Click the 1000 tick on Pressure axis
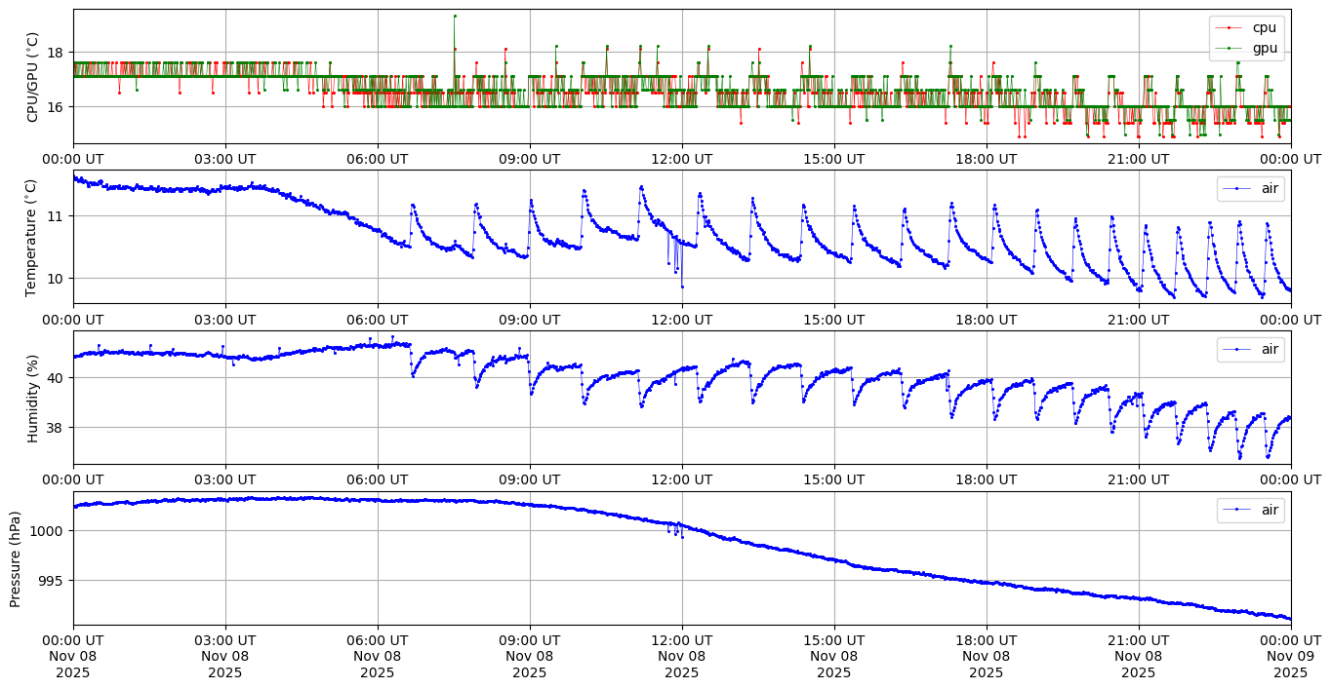This screenshot has height=689, width=1331. click(48, 531)
